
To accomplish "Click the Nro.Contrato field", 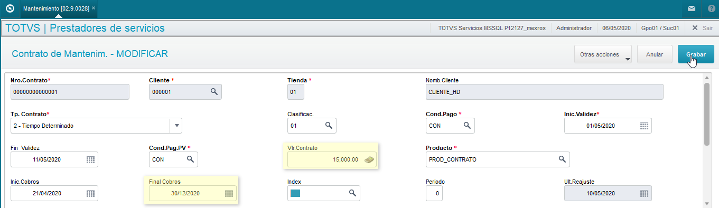I will pyautogui.click(x=70, y=92).
